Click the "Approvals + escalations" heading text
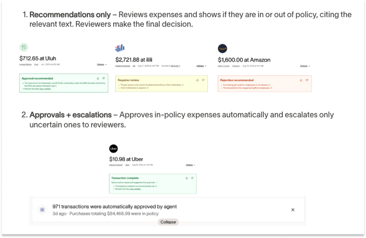Viewport: 366px width, 238px height. coord(71,114)
